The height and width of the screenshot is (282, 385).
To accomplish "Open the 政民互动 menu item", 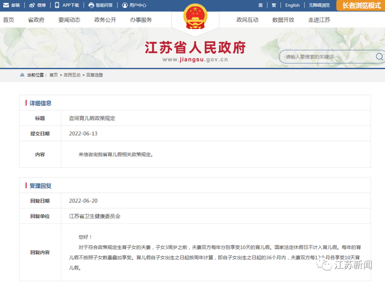I will [x=247, y=20].
